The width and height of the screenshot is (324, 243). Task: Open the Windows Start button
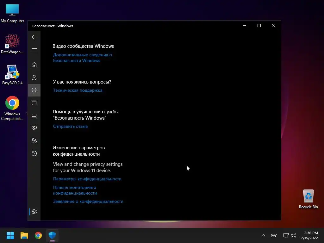coord(10,235)
